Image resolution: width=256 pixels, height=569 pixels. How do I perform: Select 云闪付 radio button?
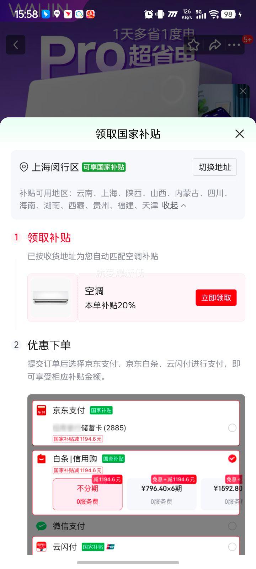click(x=232, y=547)
